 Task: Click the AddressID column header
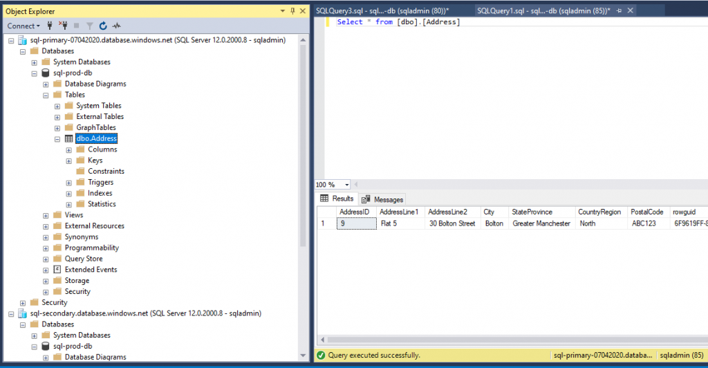pyautogui.click(x=356, y=212)
